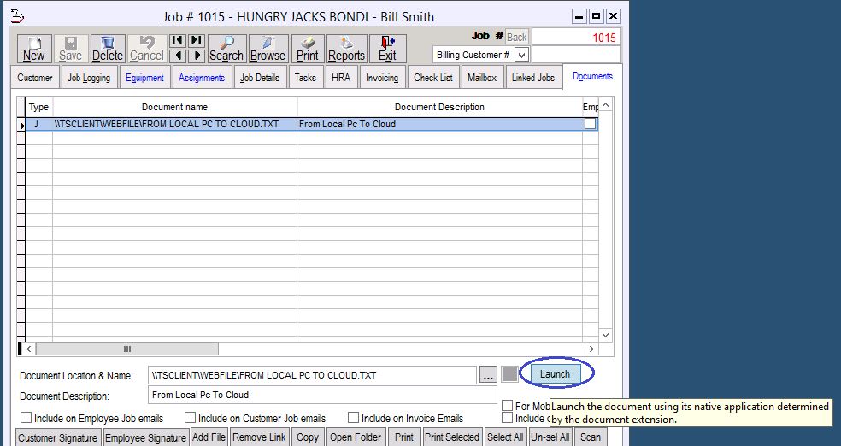Image resolution: width=841 pixels, height=446 pixels.
Task: Click the Document Description text field
Action: pyautogui.click(x=322, y=396)
